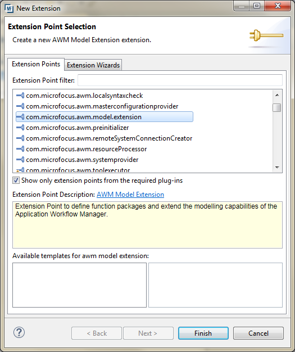Click the right template description pane
This screenshot has height=352, width=295.
point(215,285)
